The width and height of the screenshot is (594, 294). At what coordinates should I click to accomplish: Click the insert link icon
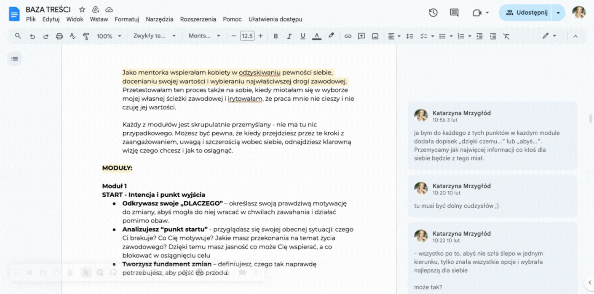click(348, 36)
